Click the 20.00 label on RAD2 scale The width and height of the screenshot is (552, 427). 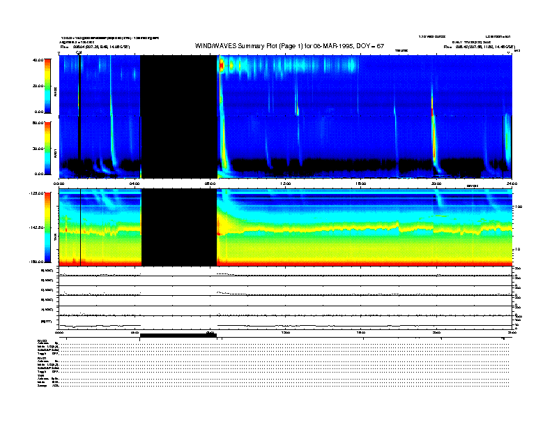[x=38, y=86]
